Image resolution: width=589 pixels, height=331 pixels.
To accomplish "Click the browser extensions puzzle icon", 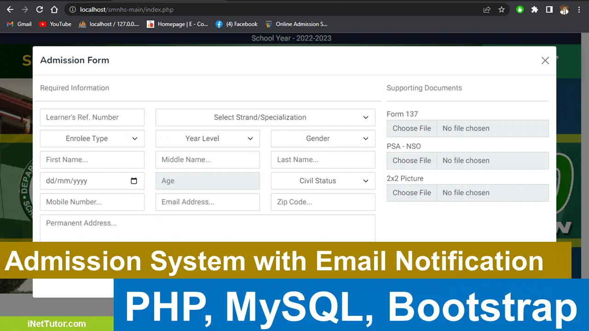I will pos(535,9).
